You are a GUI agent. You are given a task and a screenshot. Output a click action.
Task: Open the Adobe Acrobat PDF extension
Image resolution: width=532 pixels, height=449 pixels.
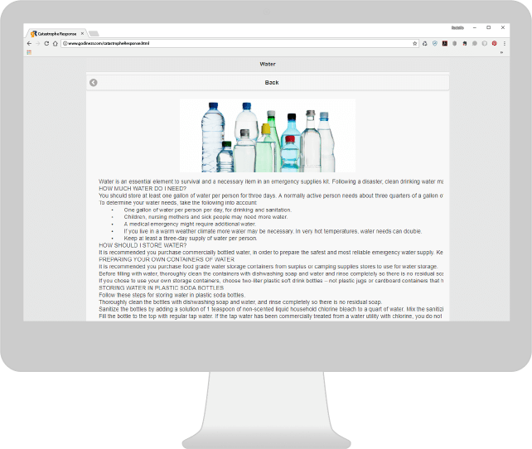coord(444,43)
